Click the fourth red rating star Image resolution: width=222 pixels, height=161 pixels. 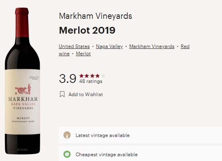pos(98,76)
